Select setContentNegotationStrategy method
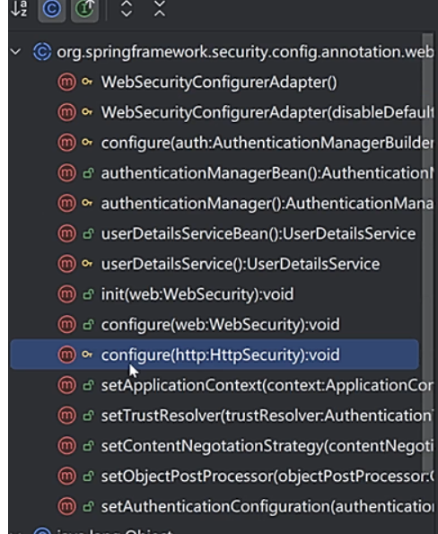The width and height of the screenshot is (438, 534). point(267,446)
